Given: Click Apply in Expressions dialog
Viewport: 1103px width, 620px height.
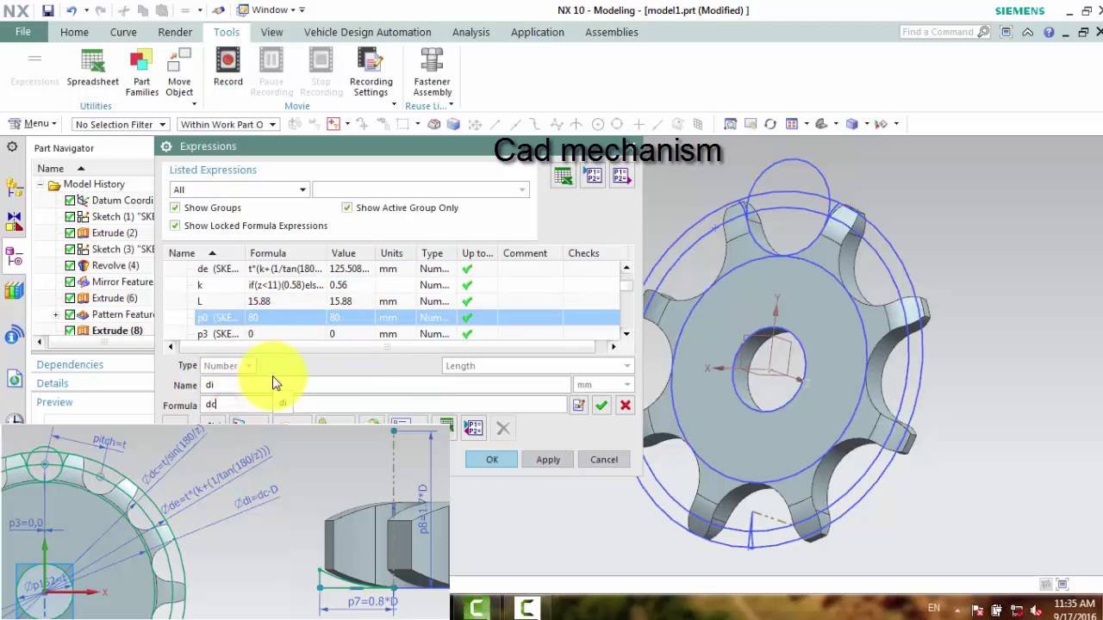Looking at the screenshot, I should coord(548,460).
